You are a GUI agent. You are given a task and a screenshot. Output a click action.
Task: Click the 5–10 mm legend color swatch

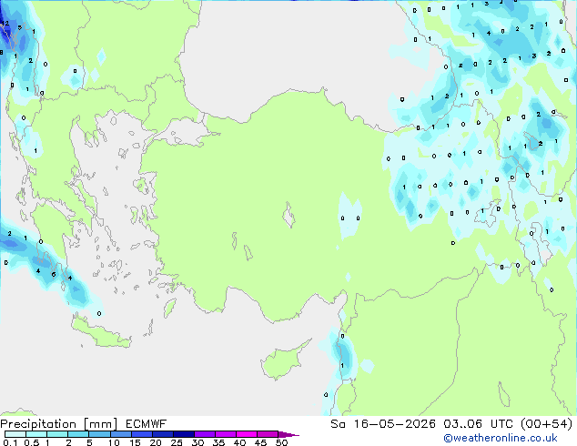click(x=99, y=434)
